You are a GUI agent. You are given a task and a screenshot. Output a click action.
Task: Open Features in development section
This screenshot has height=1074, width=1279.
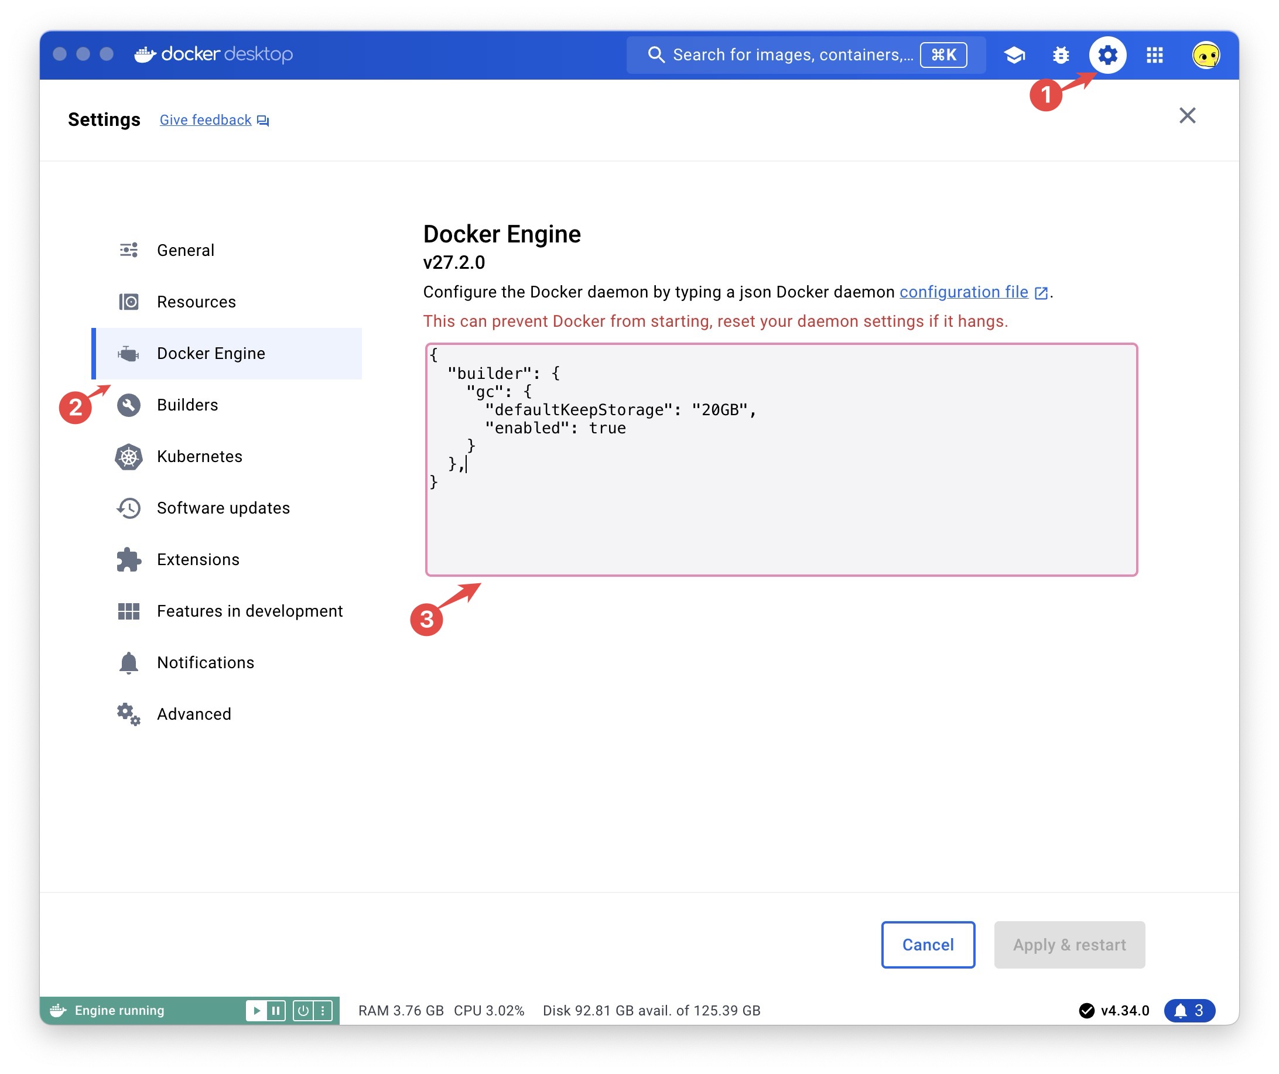tap(227, 611)
